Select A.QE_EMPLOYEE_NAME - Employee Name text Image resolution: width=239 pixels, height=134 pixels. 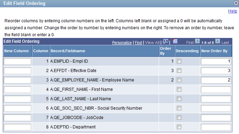tap(92, 80)
